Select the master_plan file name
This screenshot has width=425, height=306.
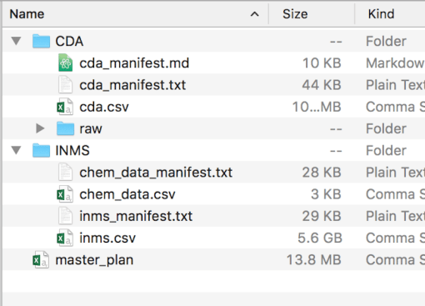click(x=94, y=260)
